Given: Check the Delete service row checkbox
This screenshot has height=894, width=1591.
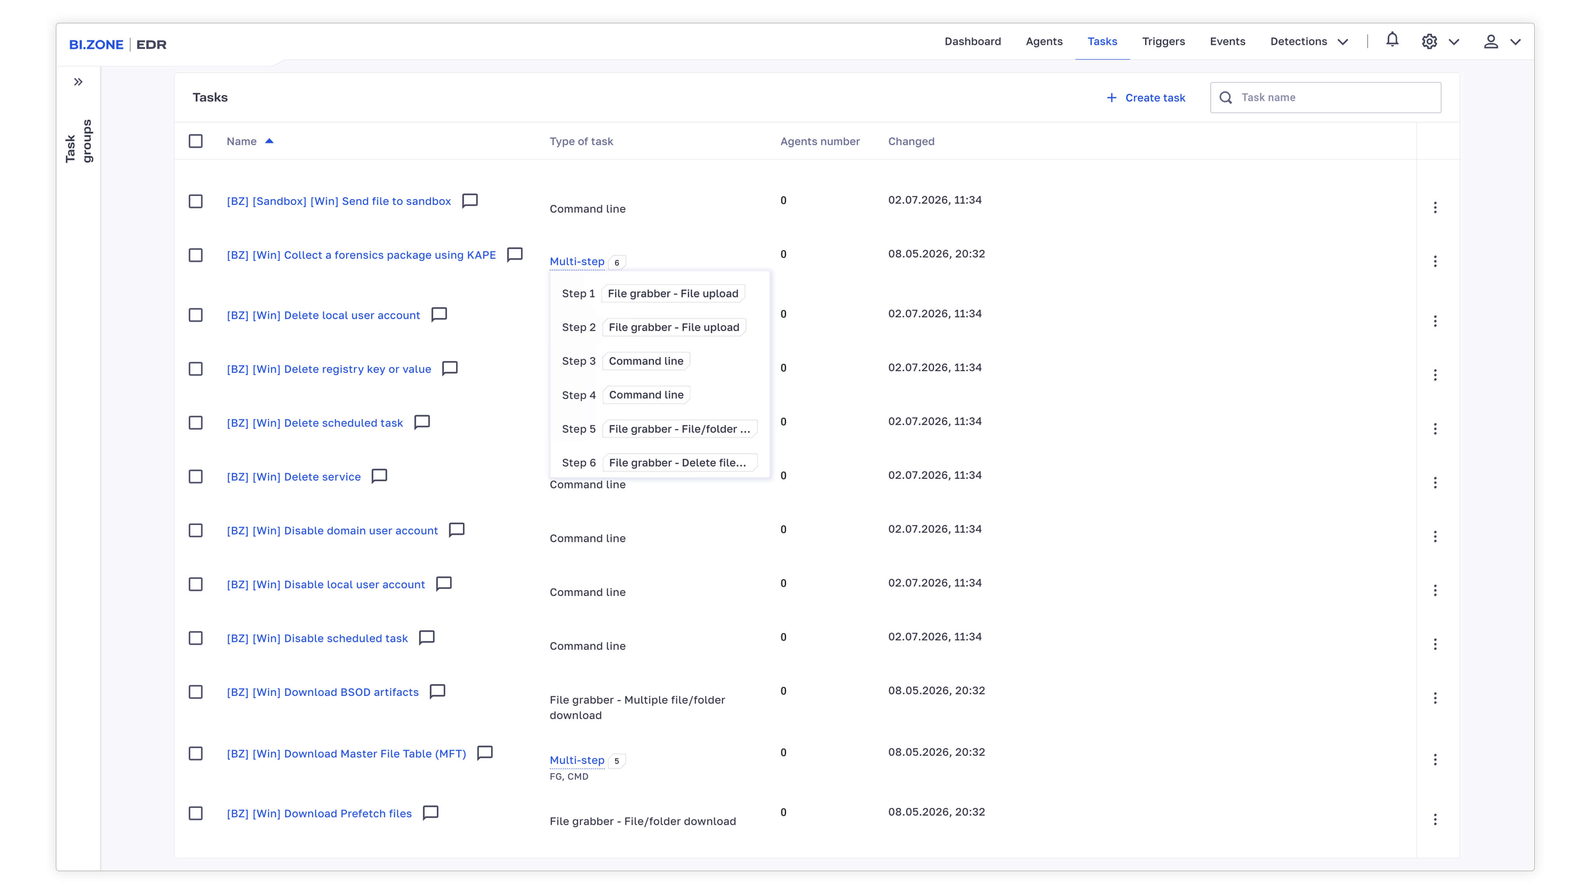Looking at the screenshot, I should click(195, 477).
